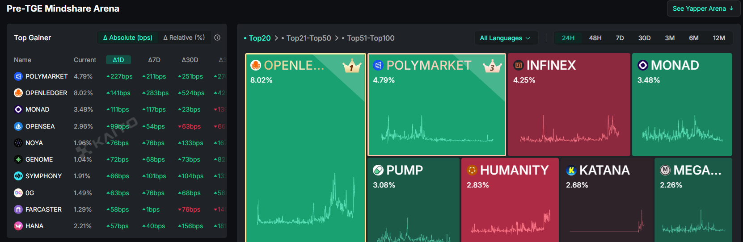
Task: Switch to Relative (%) mode
Action: point(184,38)
